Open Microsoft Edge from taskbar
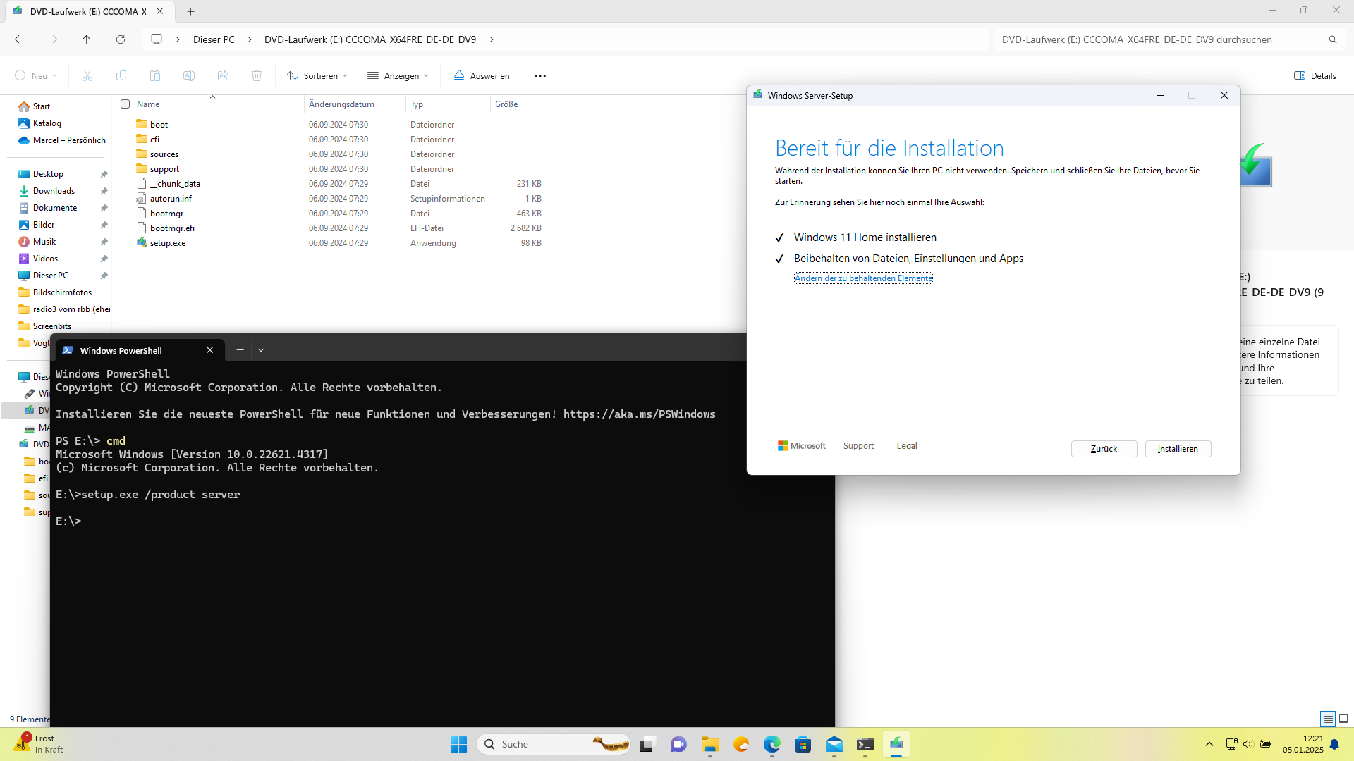The width and height of the screenshot is (1354, 761). point(772,744)
